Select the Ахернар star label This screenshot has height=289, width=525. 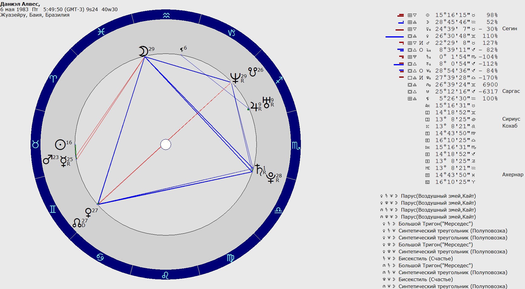tap(513, 175)
